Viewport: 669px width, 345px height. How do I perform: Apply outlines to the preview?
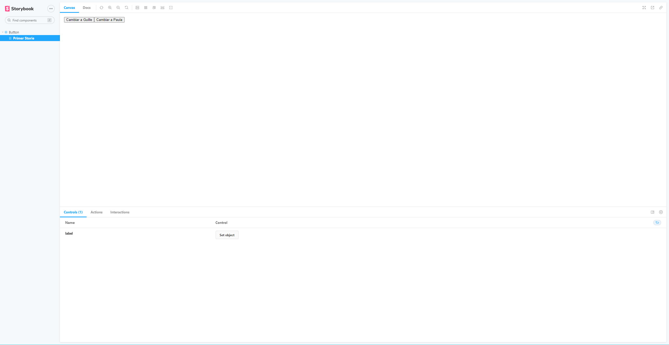coord(171,8)
